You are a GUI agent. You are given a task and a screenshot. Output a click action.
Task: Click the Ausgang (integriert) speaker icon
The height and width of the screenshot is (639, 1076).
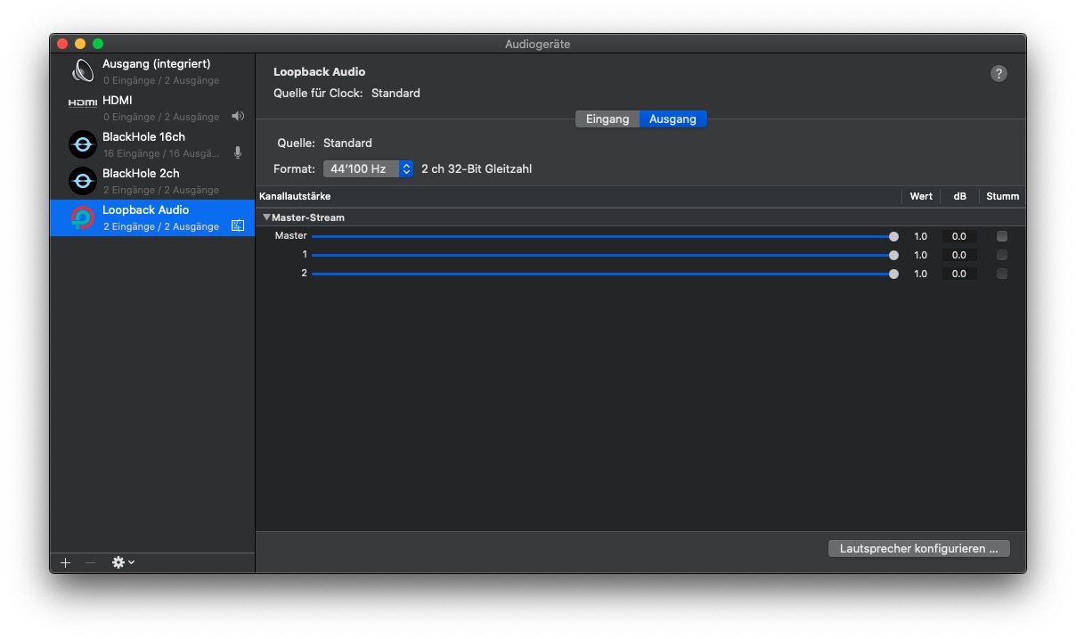83,71
